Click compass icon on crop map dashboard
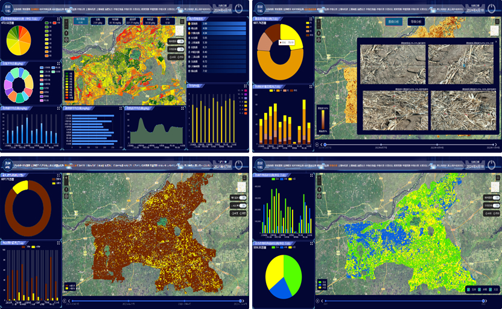 click(319, 190)
